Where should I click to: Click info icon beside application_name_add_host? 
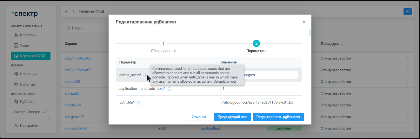click(170, 89)
